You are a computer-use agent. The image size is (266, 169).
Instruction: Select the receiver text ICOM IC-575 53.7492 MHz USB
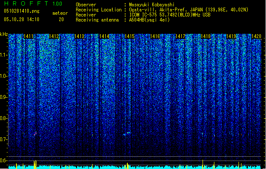click(170, 15)
